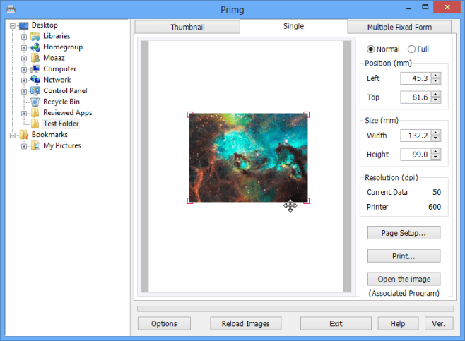This screenshot has height=341, width=465.
Task: Click the Control Panel icon
Action: tap(35, 91)
